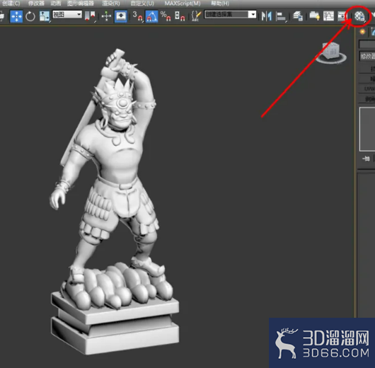
Task: Select the Move tool
Action: click(x=16, y=16)
